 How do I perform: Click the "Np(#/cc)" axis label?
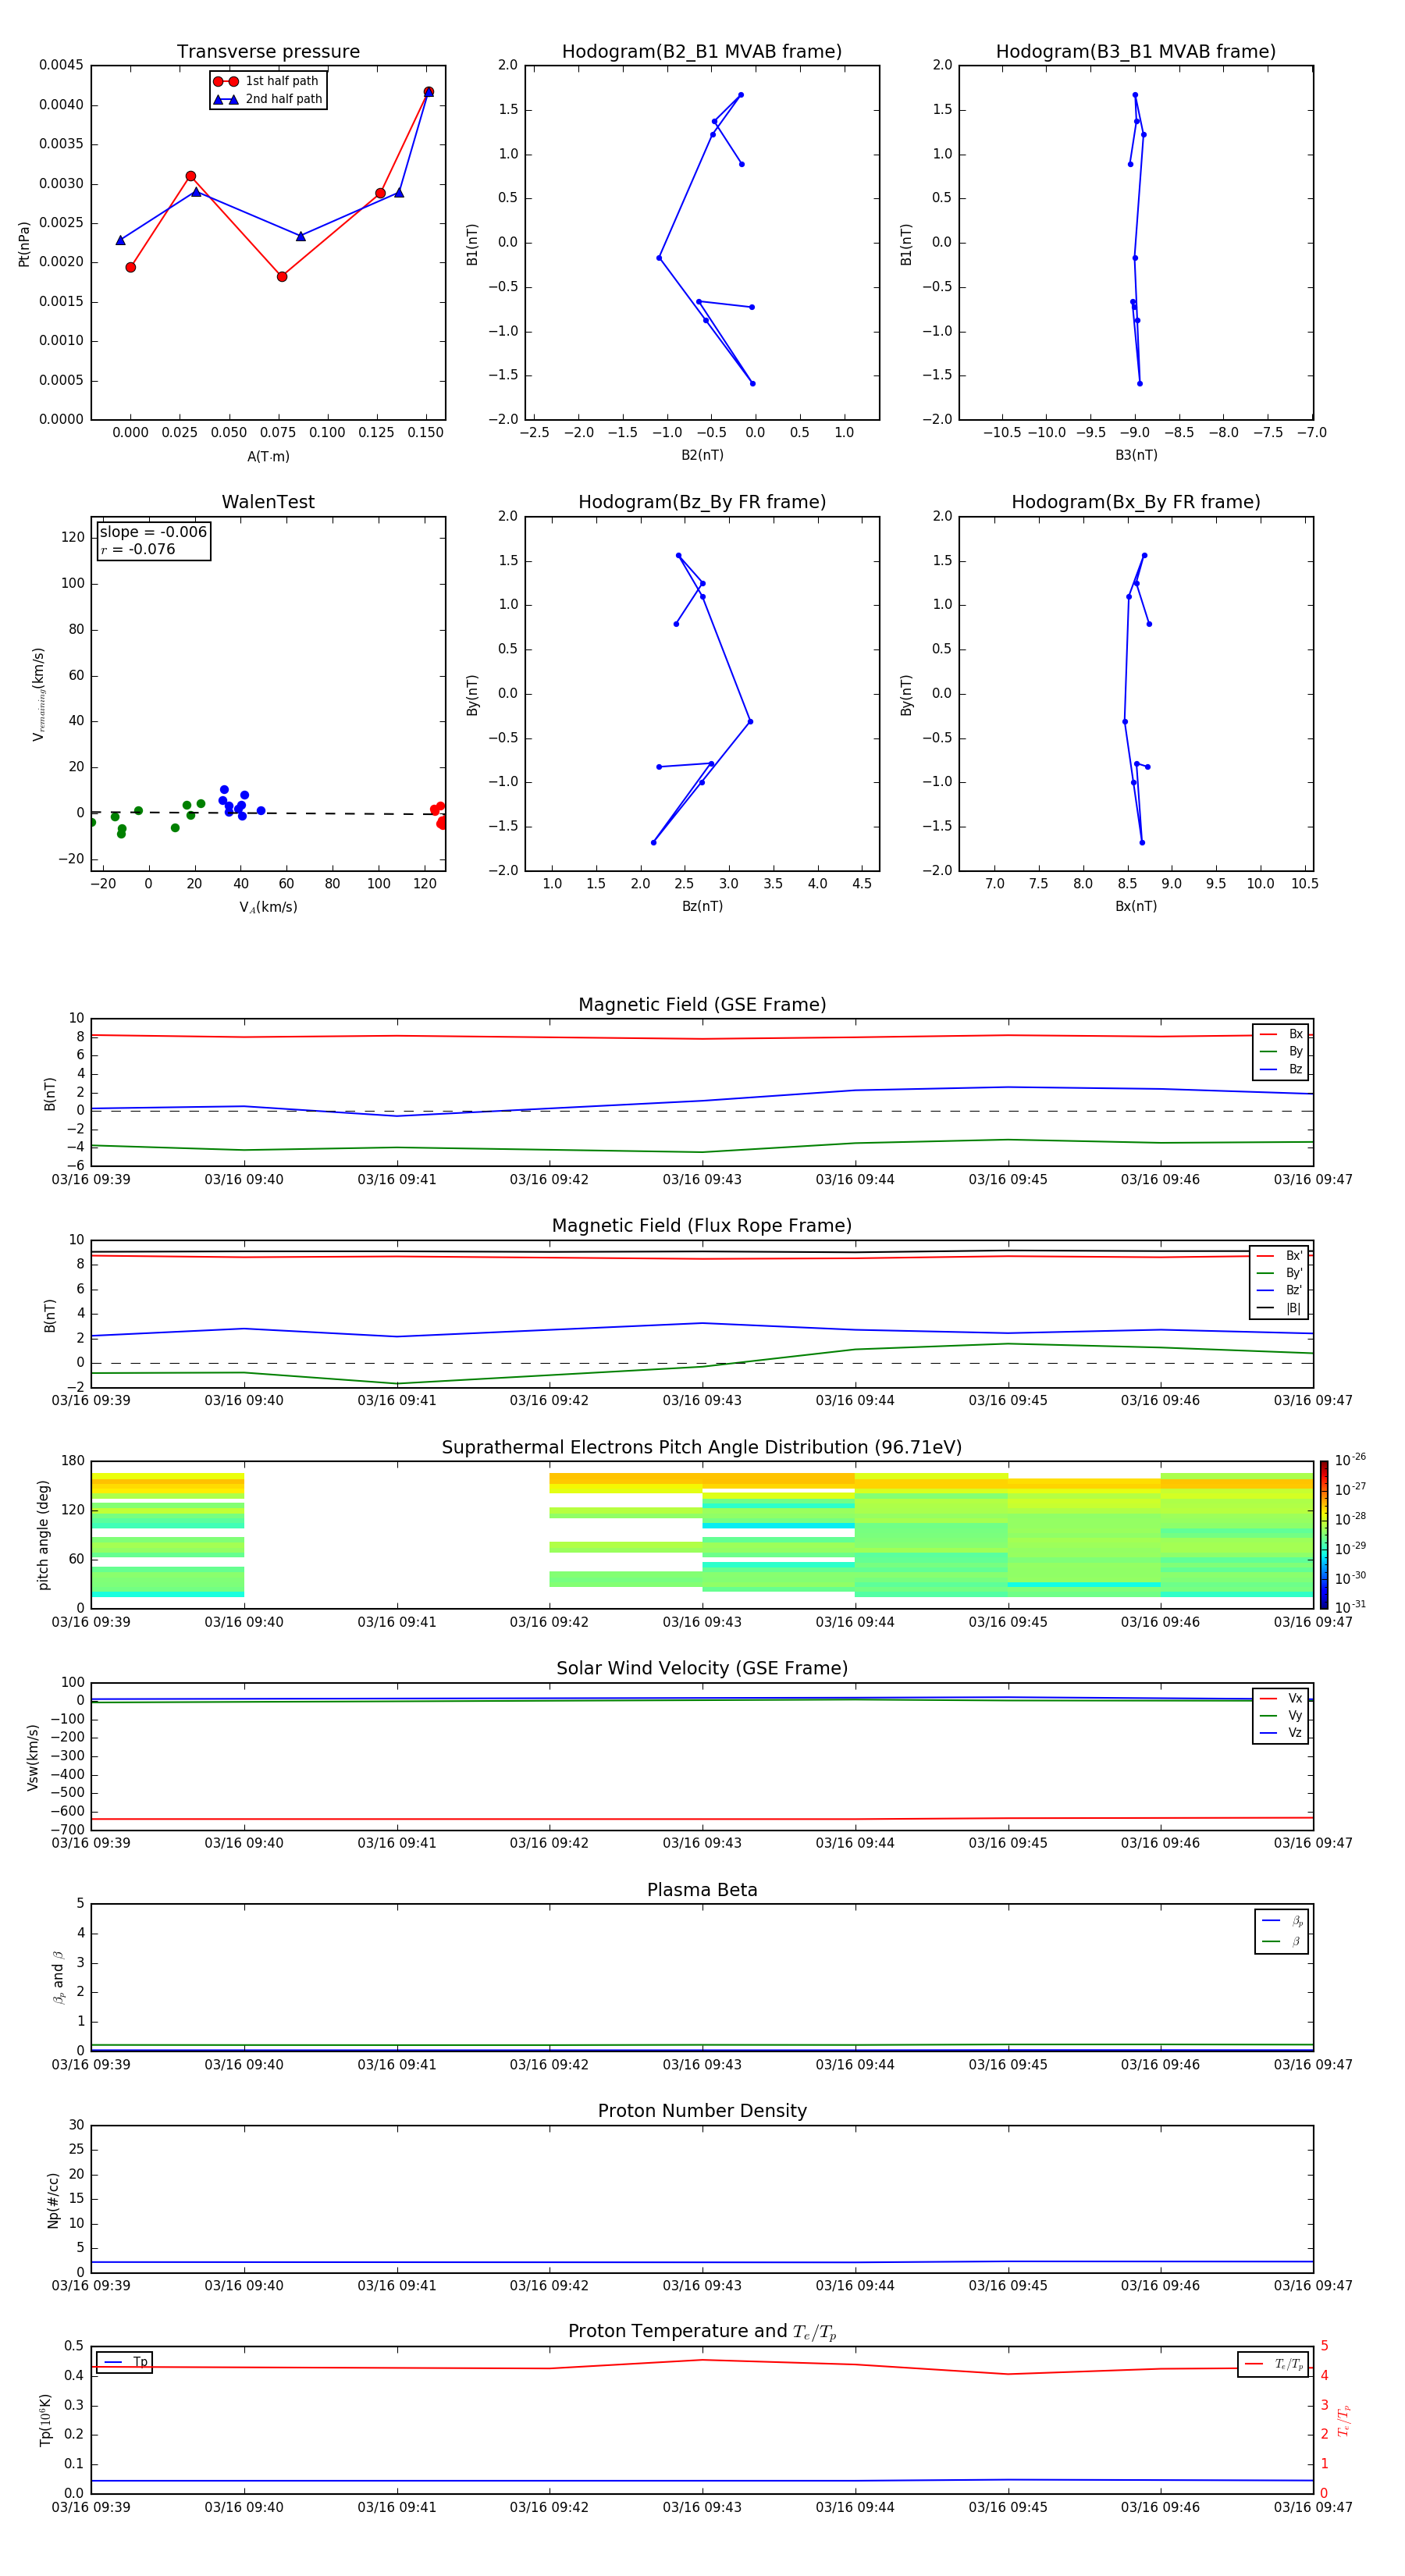pos(53,2200)
